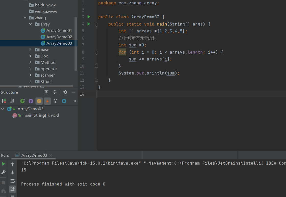Expand all in Structure panel
The image size is (286, 197).
[46, 92]
